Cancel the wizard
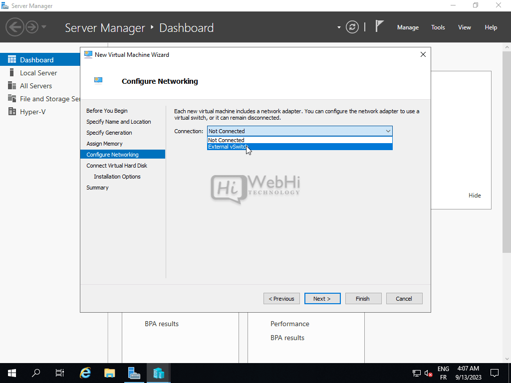This screenshot has height=383, width=511. (404, 299)
